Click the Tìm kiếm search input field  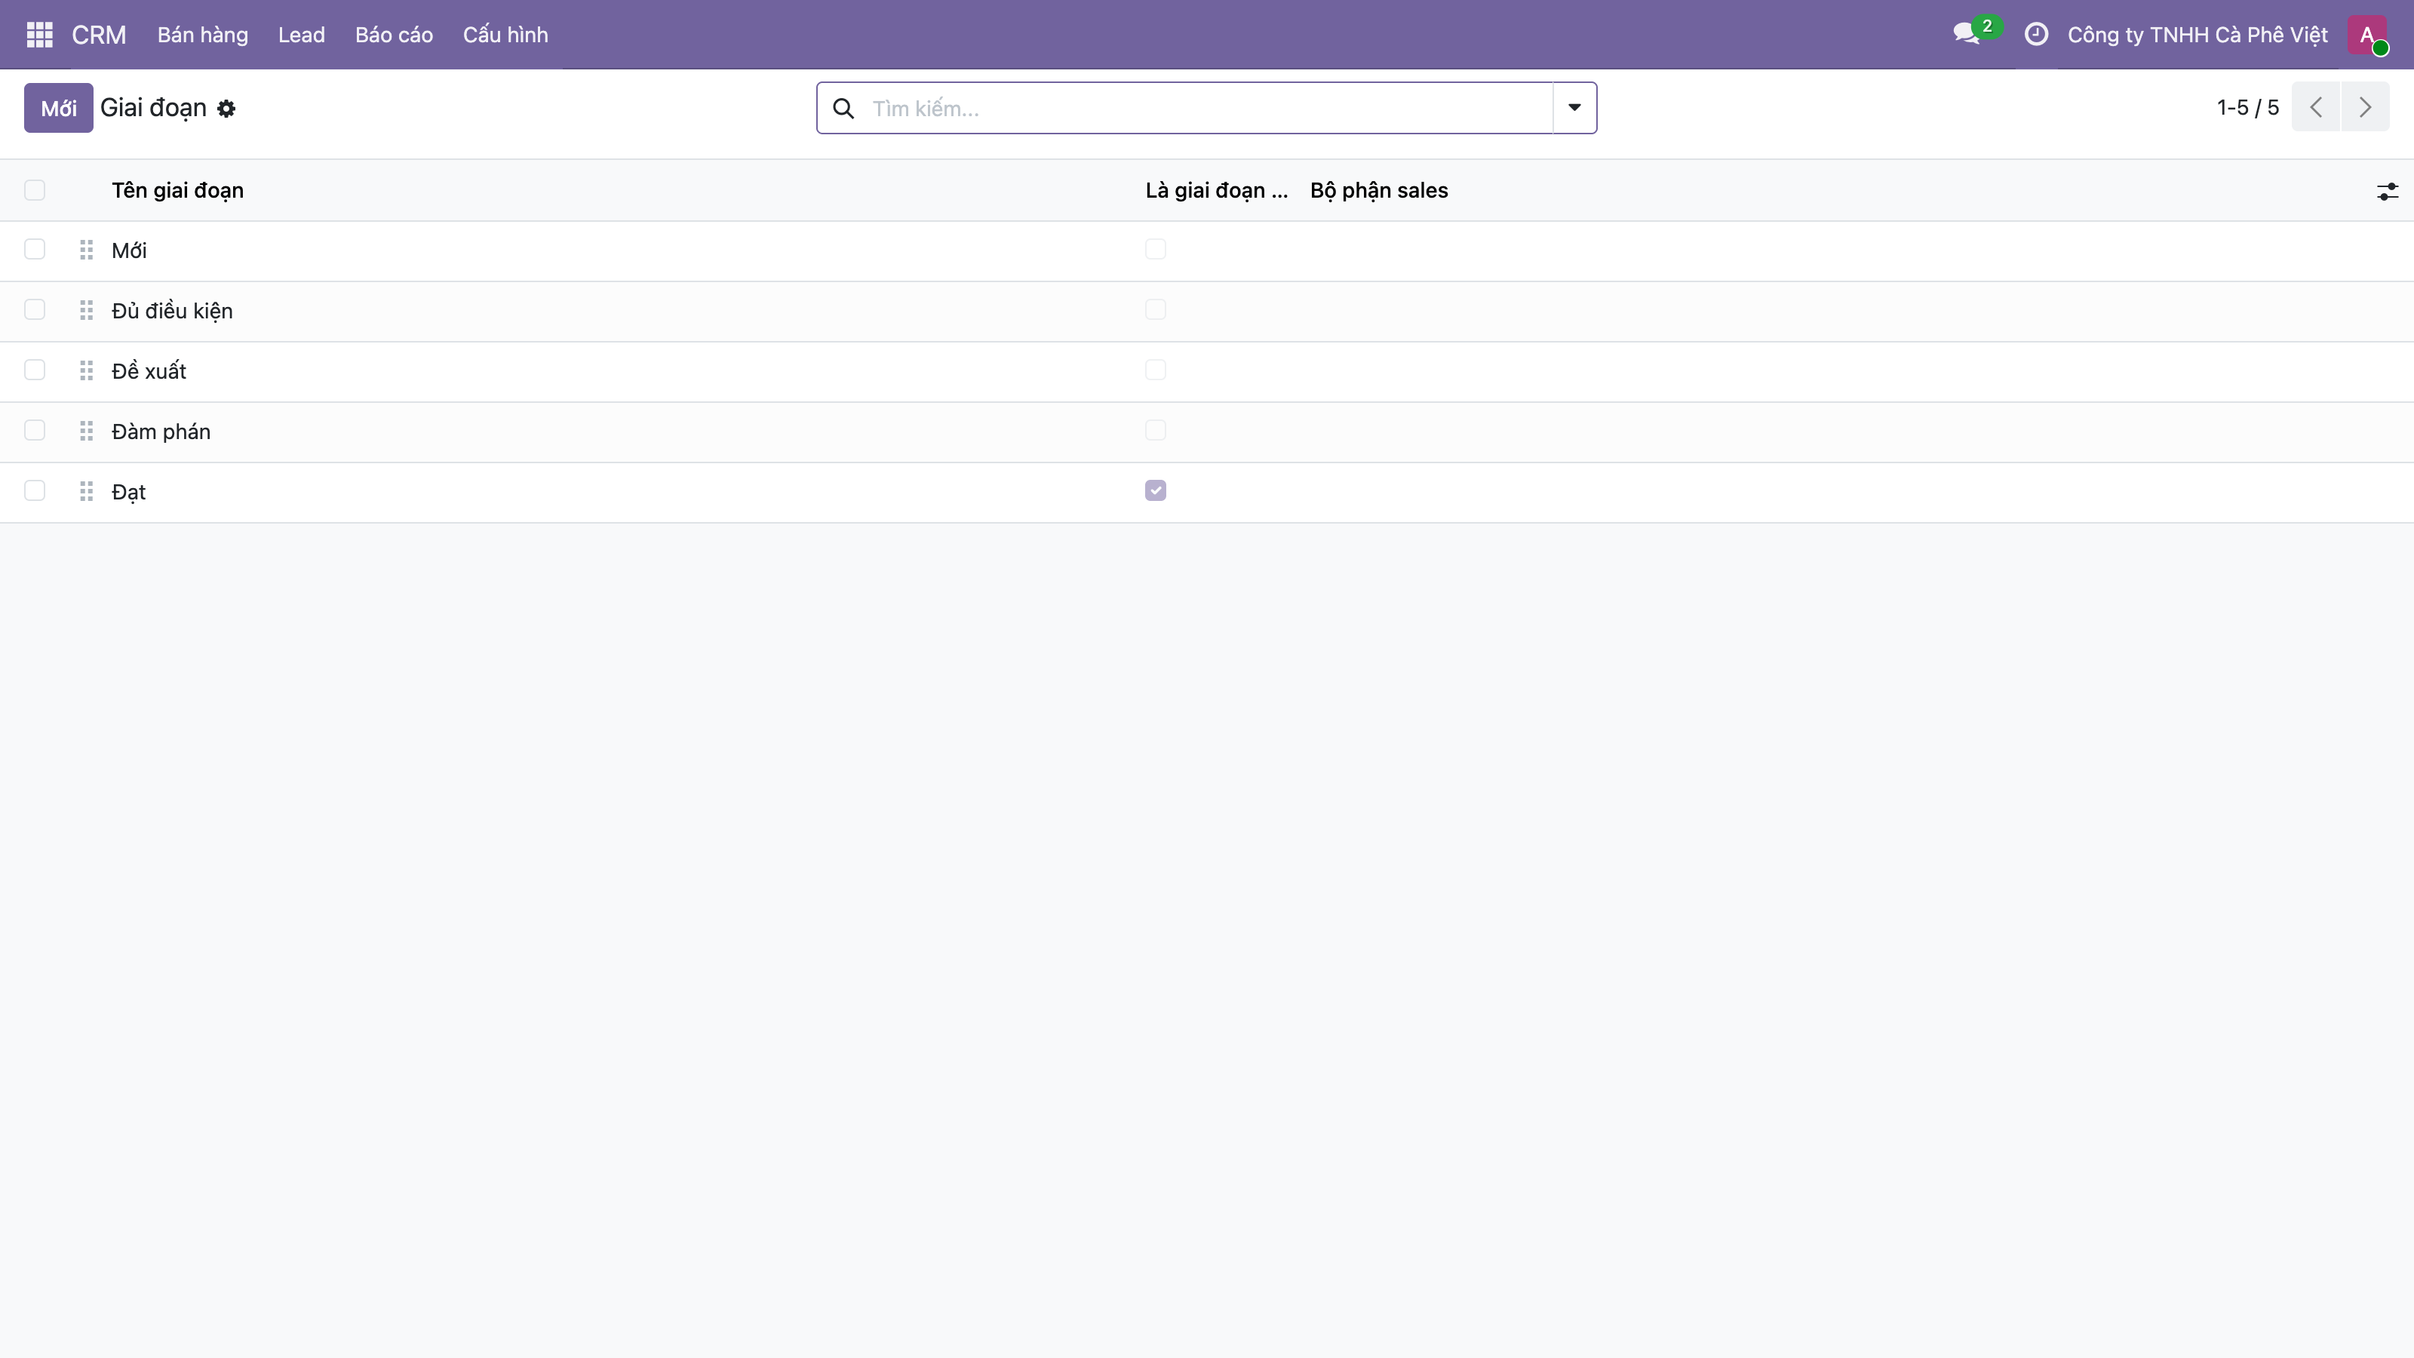(1209, 109)
